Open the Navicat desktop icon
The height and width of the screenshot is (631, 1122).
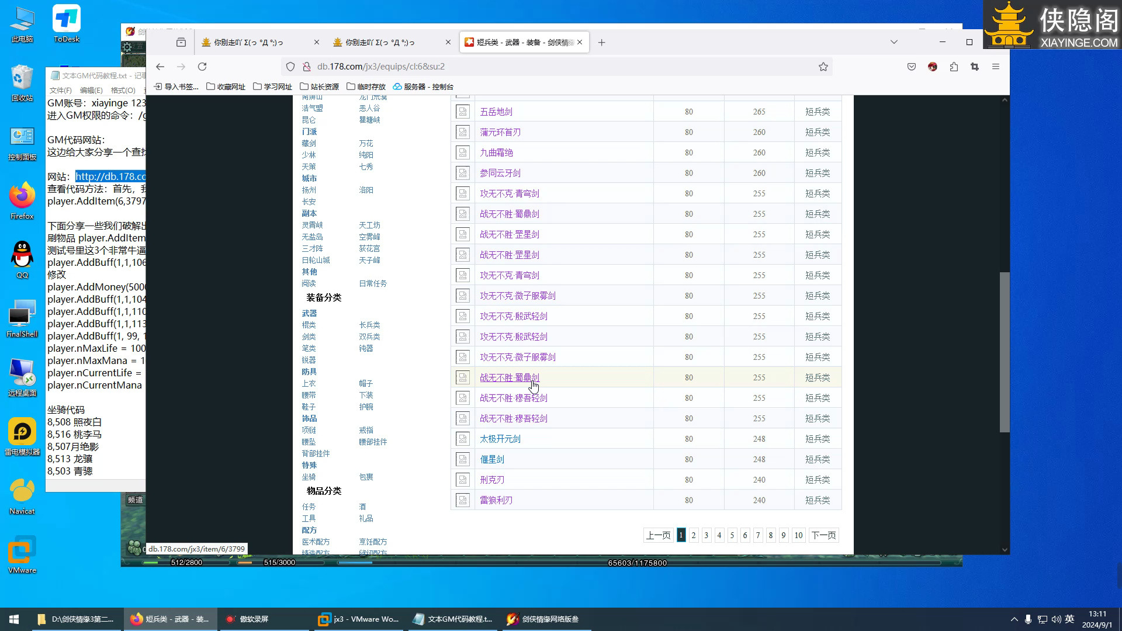click(x=22, y=495)
